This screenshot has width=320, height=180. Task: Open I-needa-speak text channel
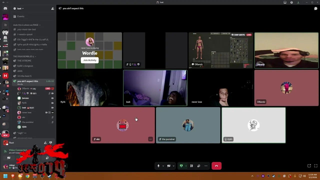click(x=33, y=34)
